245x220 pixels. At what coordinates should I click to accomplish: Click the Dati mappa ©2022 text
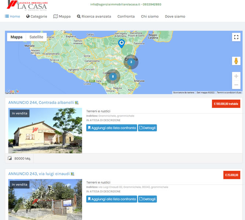[x=205, y=93]
